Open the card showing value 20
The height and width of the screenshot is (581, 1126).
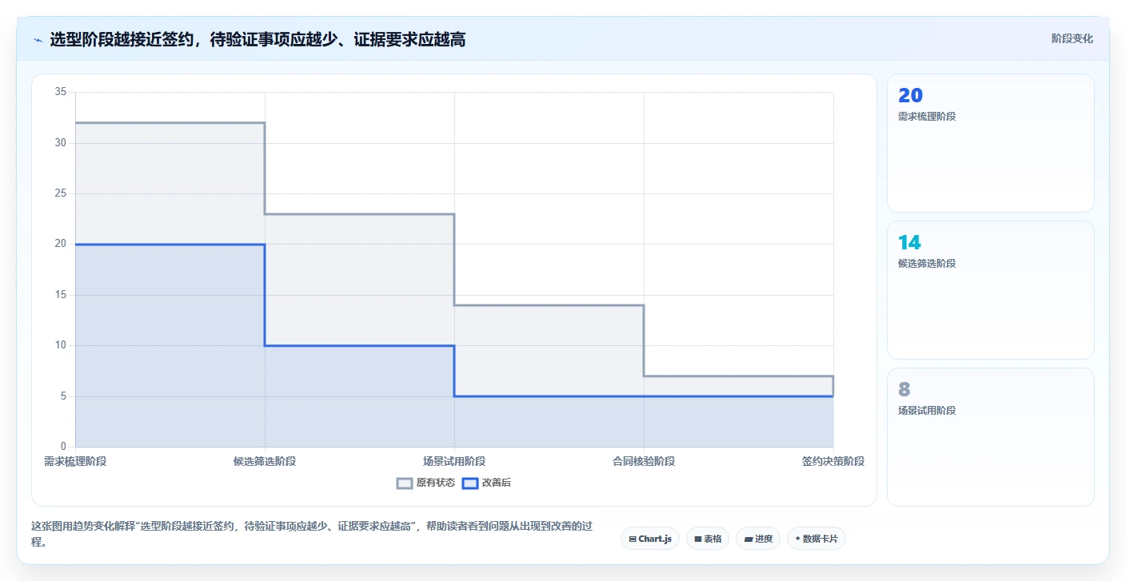[x=990, y=143]
